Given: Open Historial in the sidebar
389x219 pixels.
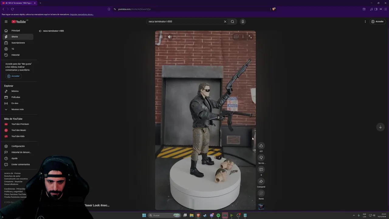Looking at the screenshot, I should pyautogui.click(x=18, y=55).
